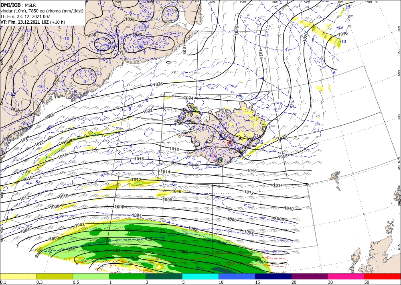This screenshot has width=401, height=285.
Task: Click the pale yellow 0.1–0.3 legend swatch
Action: [18, 277]
